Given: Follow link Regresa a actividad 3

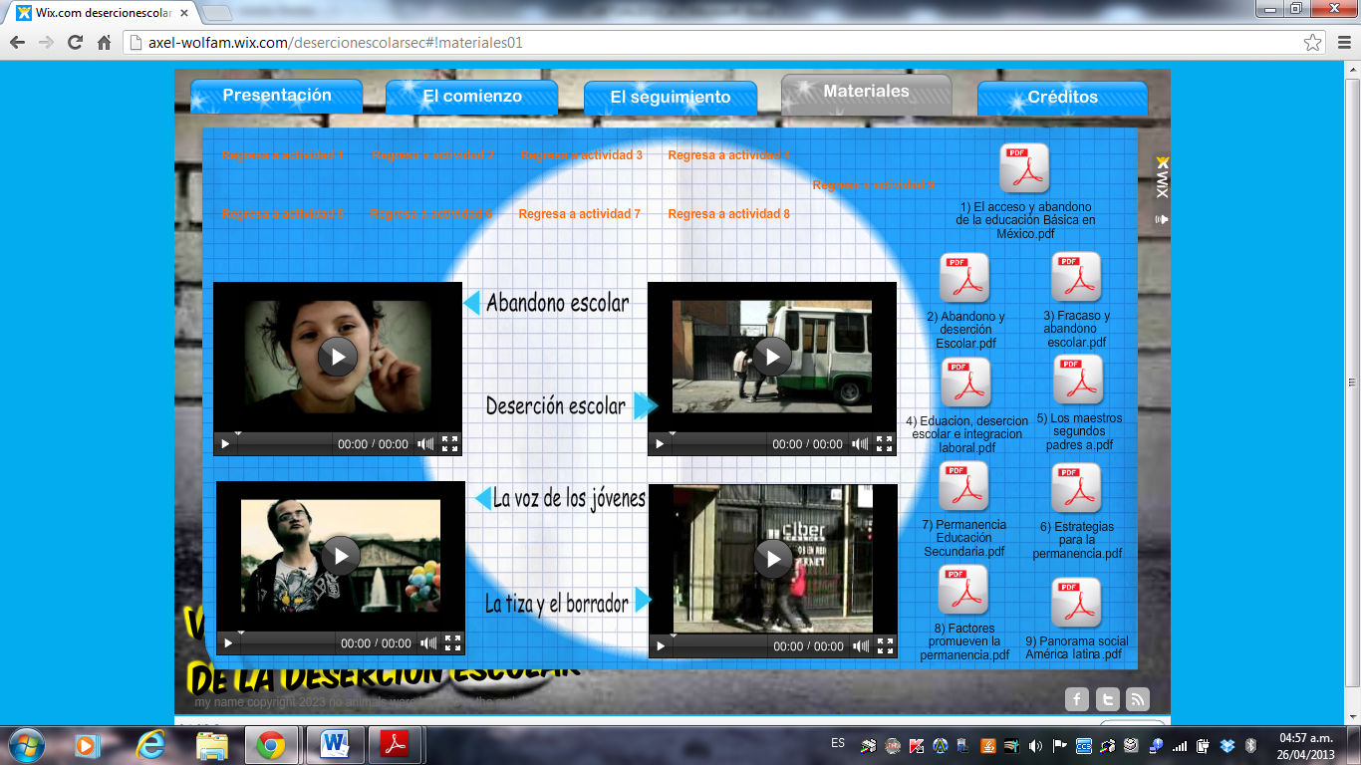Looking at the screenshot, I should 582,155.
